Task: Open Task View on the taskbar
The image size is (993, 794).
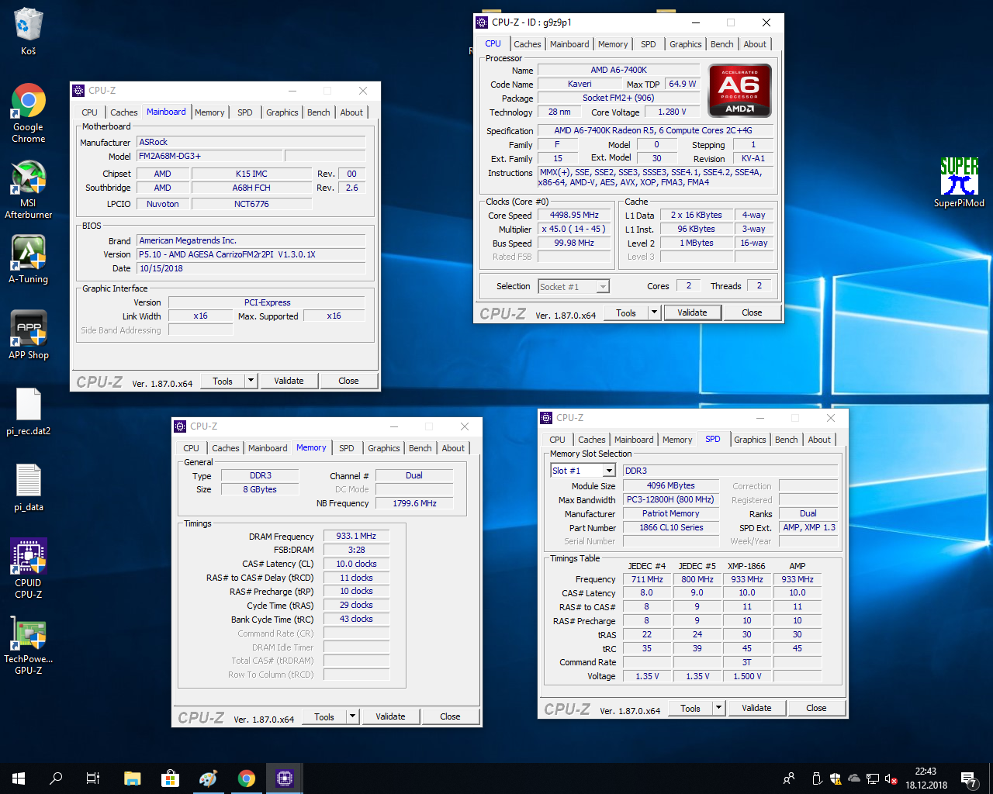Action: point(93,778)
